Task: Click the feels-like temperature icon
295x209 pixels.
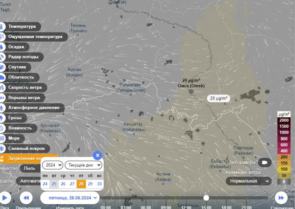Action: (1, 37)
